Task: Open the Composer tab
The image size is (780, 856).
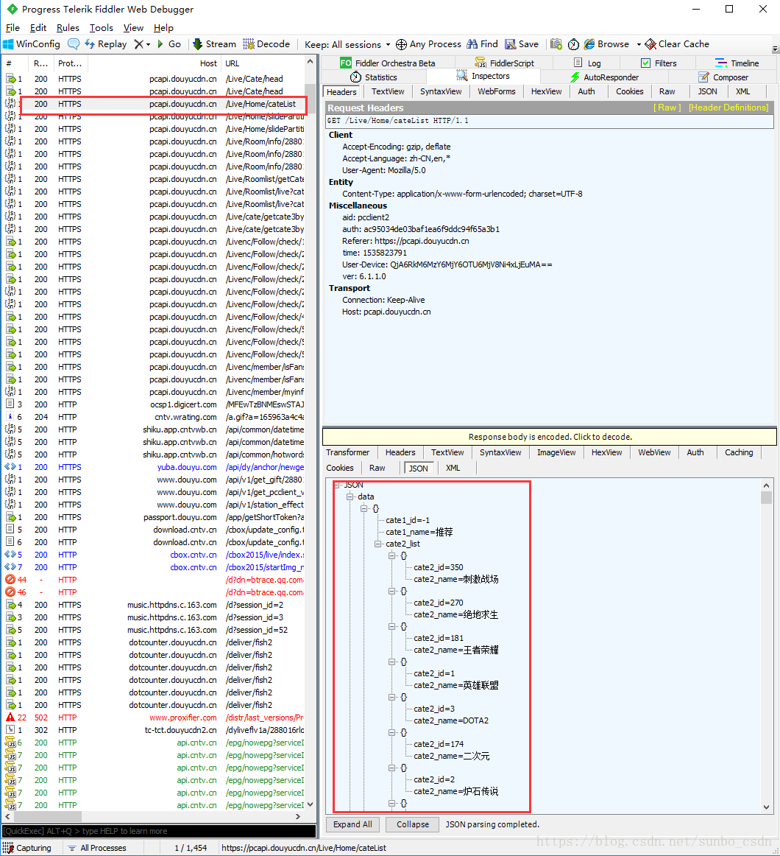Action: tap(723, 77)
